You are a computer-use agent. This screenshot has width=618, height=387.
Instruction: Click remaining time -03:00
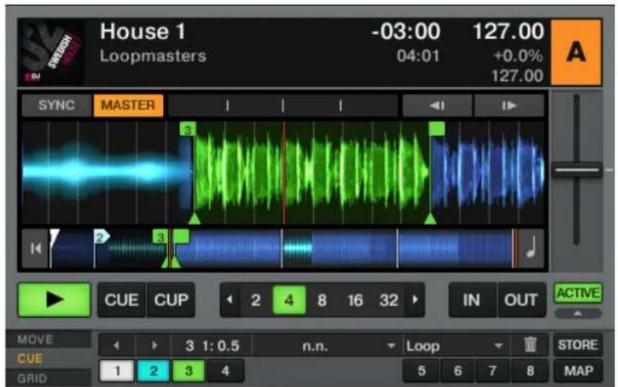[406, 32]
